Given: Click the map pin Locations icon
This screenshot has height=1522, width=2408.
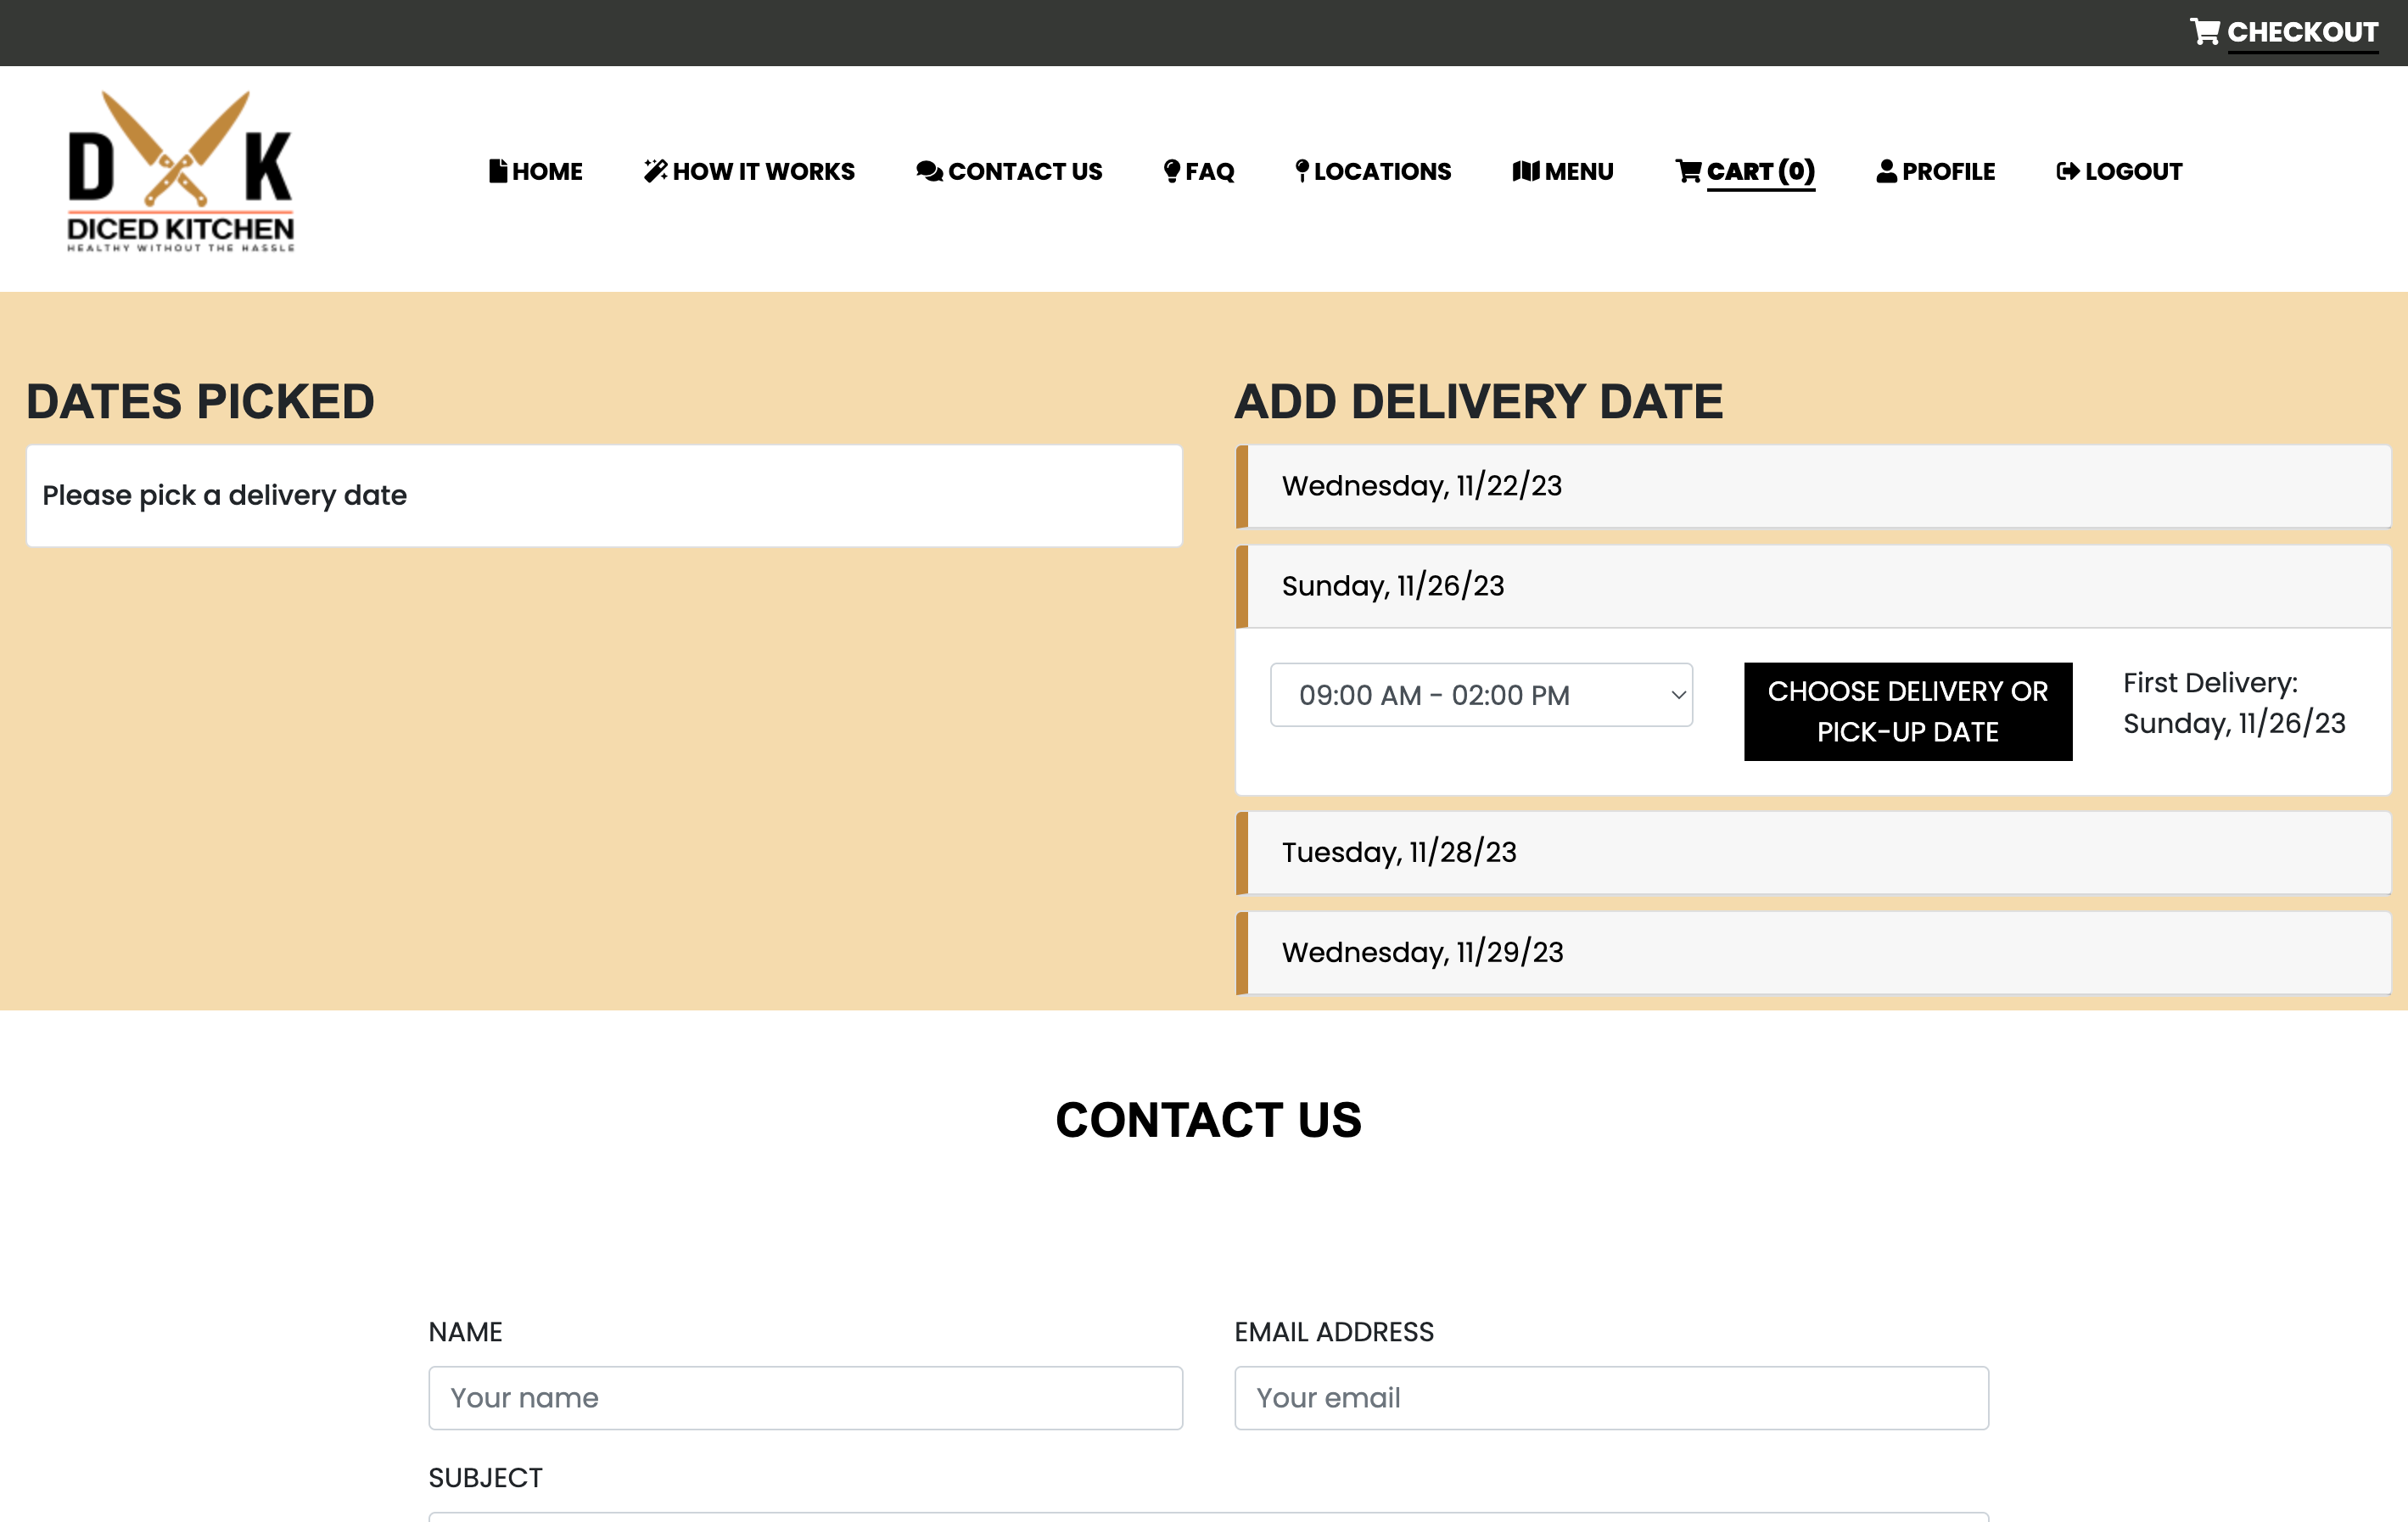Looking at the screenshot, I should tap(1301, 171).
